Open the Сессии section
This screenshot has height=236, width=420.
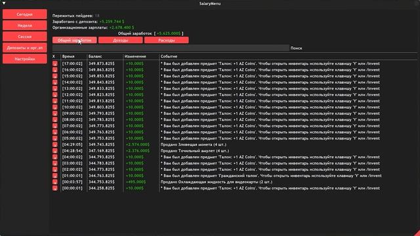click(25, 37)
